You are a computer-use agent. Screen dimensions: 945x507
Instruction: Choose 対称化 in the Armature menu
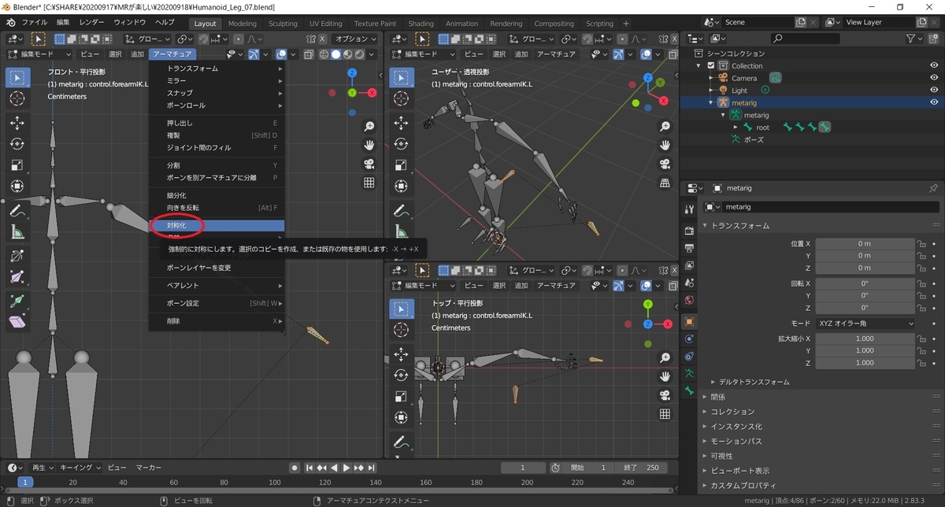point(217,225)
